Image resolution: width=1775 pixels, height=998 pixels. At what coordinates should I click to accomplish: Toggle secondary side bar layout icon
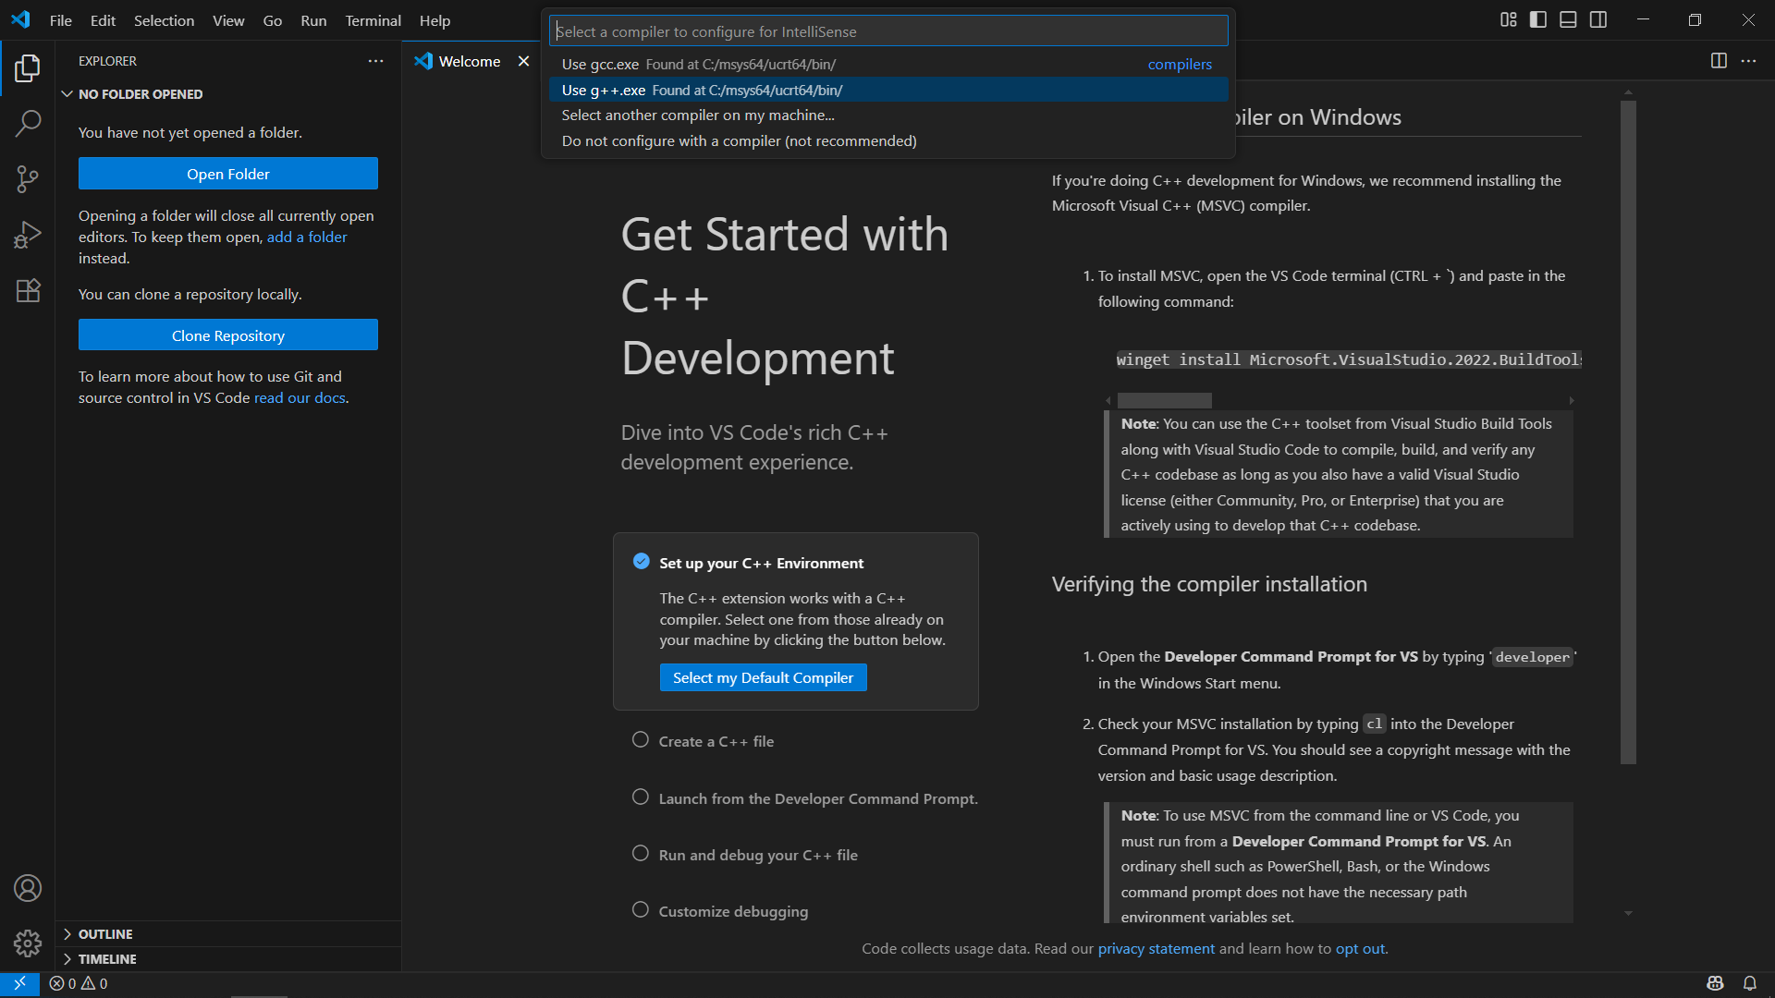(1598, 19)
